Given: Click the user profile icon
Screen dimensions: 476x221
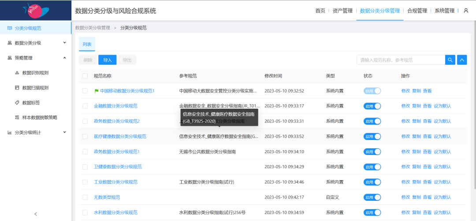Looking at the screenshot, I should 466,11.
